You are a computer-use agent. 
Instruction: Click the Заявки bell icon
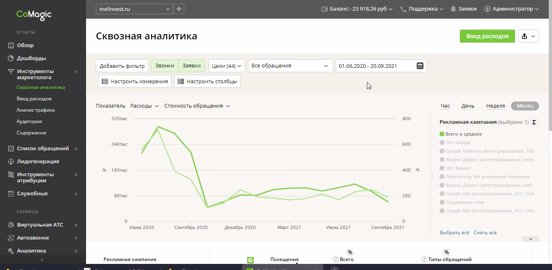tap(453, 9)
